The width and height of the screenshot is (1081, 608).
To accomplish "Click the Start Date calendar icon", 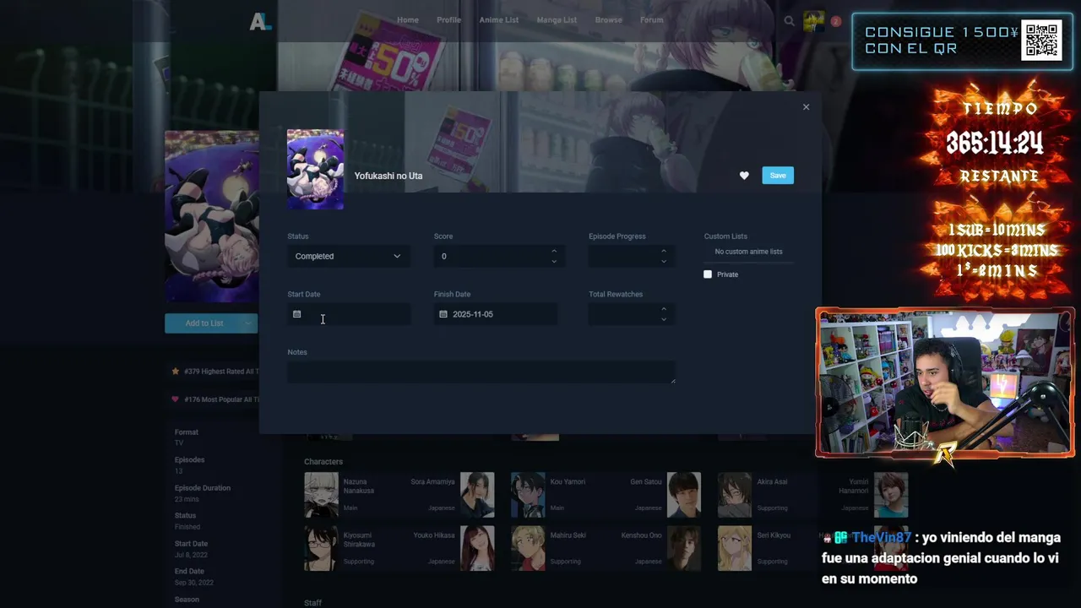I will click(x=296, y=314).
